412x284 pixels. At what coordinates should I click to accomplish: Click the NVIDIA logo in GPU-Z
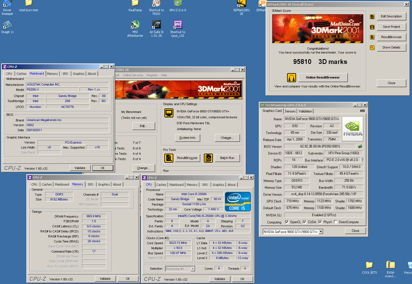353,129
